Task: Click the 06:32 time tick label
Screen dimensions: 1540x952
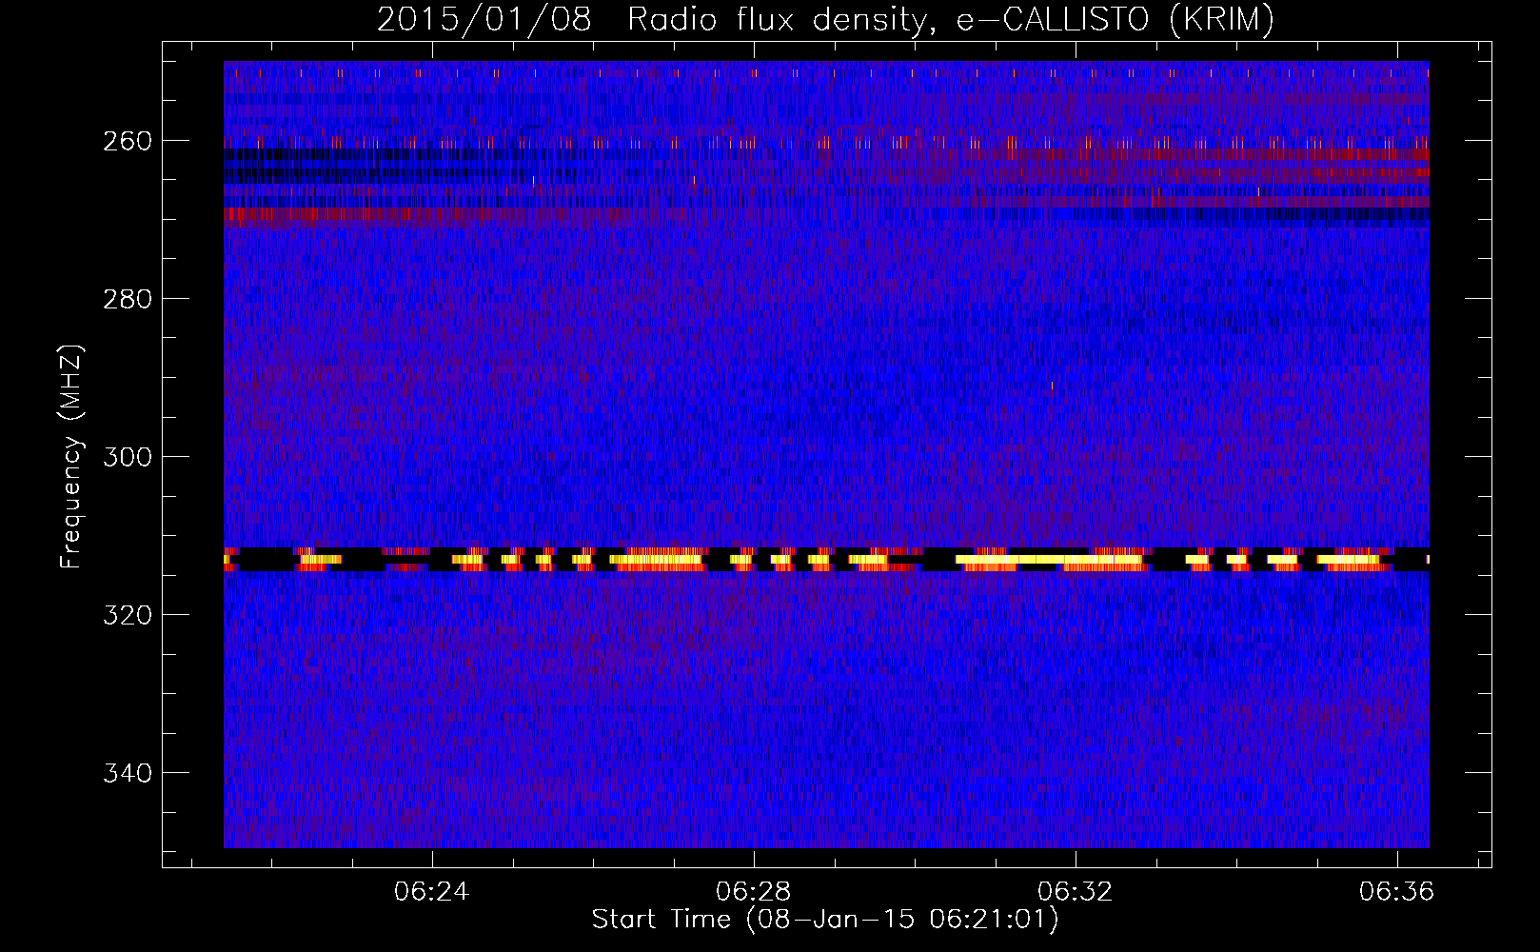Action: coord(1076,892)
